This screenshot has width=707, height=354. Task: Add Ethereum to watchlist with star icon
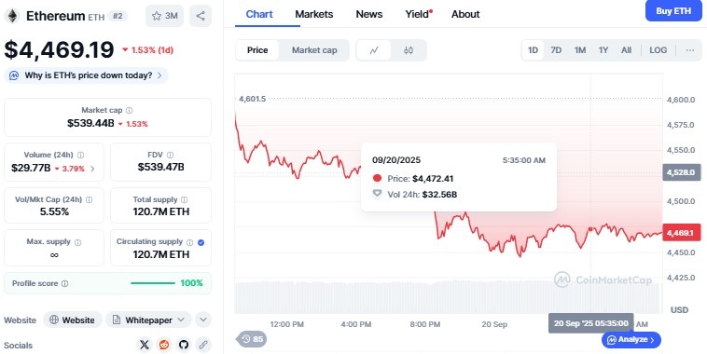pyautogui.click(x=164, y=16)
